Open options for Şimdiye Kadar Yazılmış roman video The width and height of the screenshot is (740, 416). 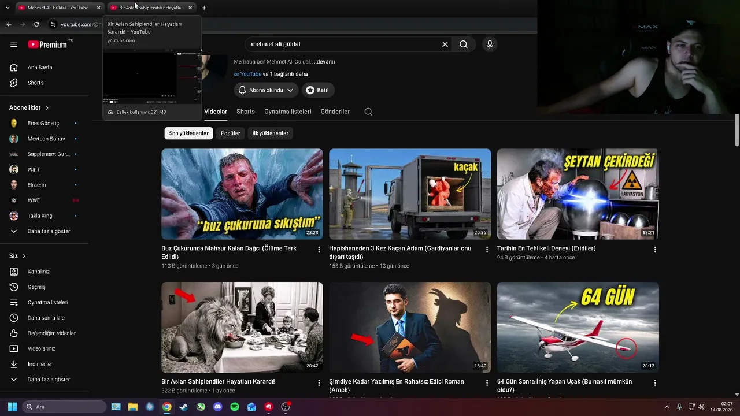pos(487,383)
